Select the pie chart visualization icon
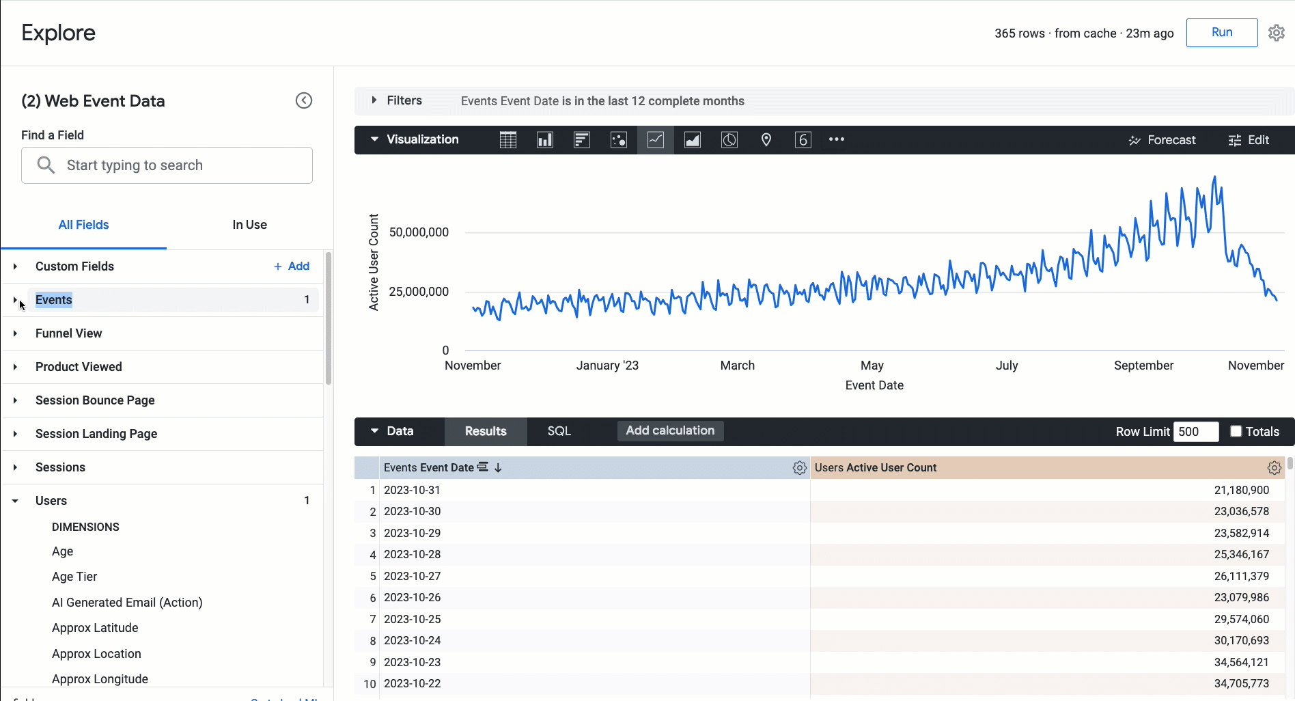Screen dimensions: 1295x701 [729, 140]
